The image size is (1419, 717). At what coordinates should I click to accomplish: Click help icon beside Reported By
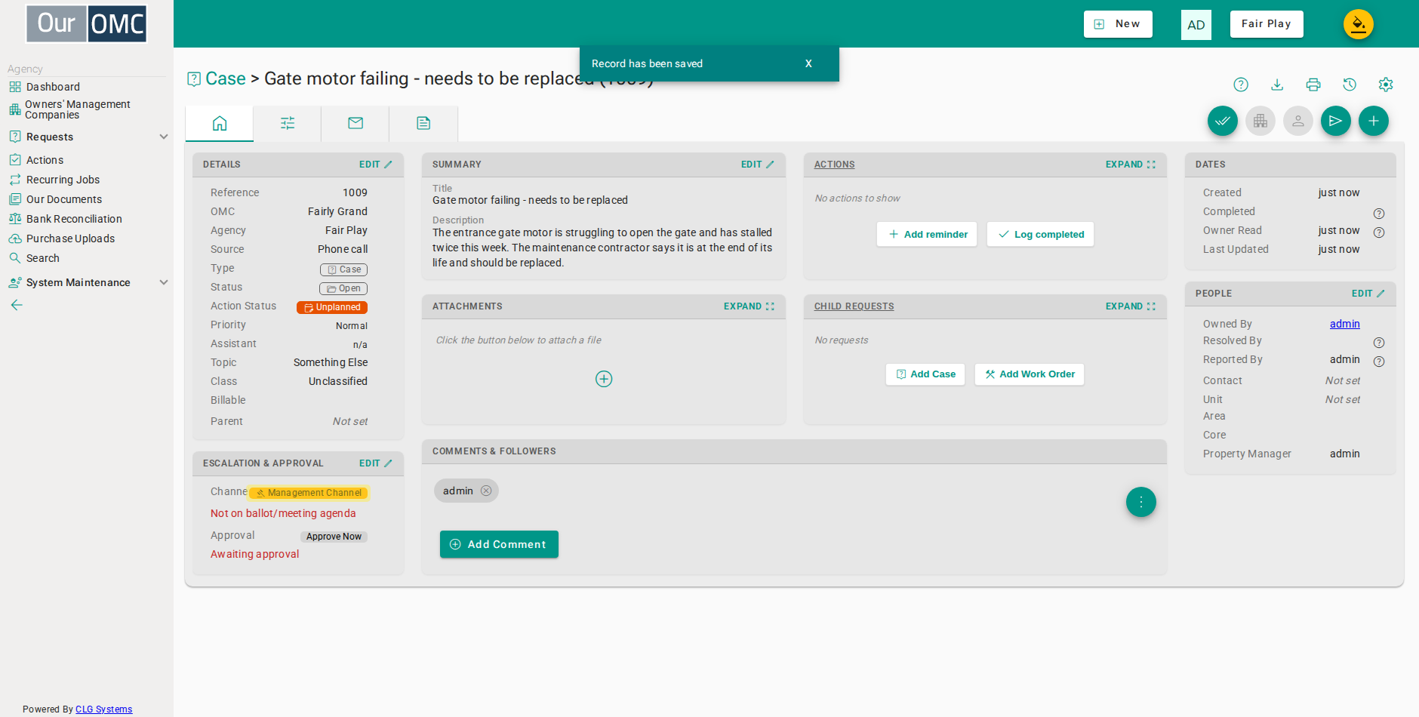[1379, 362]
